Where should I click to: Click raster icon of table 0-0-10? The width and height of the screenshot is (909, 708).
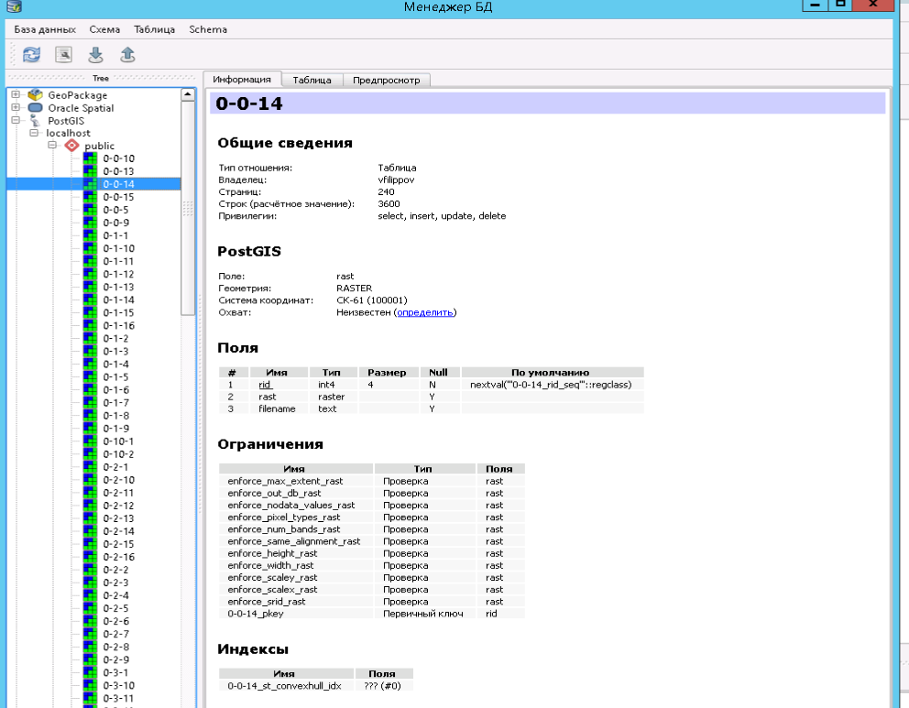pyautogui.click(x=90, y=158)
